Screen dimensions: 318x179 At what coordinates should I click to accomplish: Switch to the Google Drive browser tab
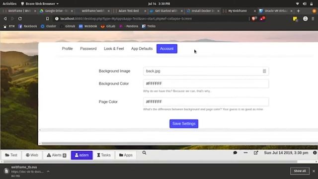[x=56, y=11]
